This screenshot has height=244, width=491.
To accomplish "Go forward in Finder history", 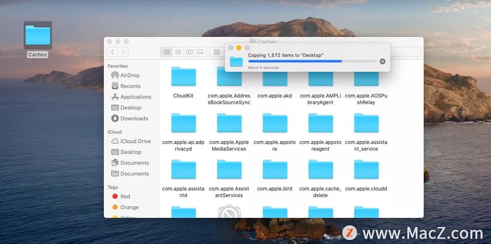I will tap(123, 52).
